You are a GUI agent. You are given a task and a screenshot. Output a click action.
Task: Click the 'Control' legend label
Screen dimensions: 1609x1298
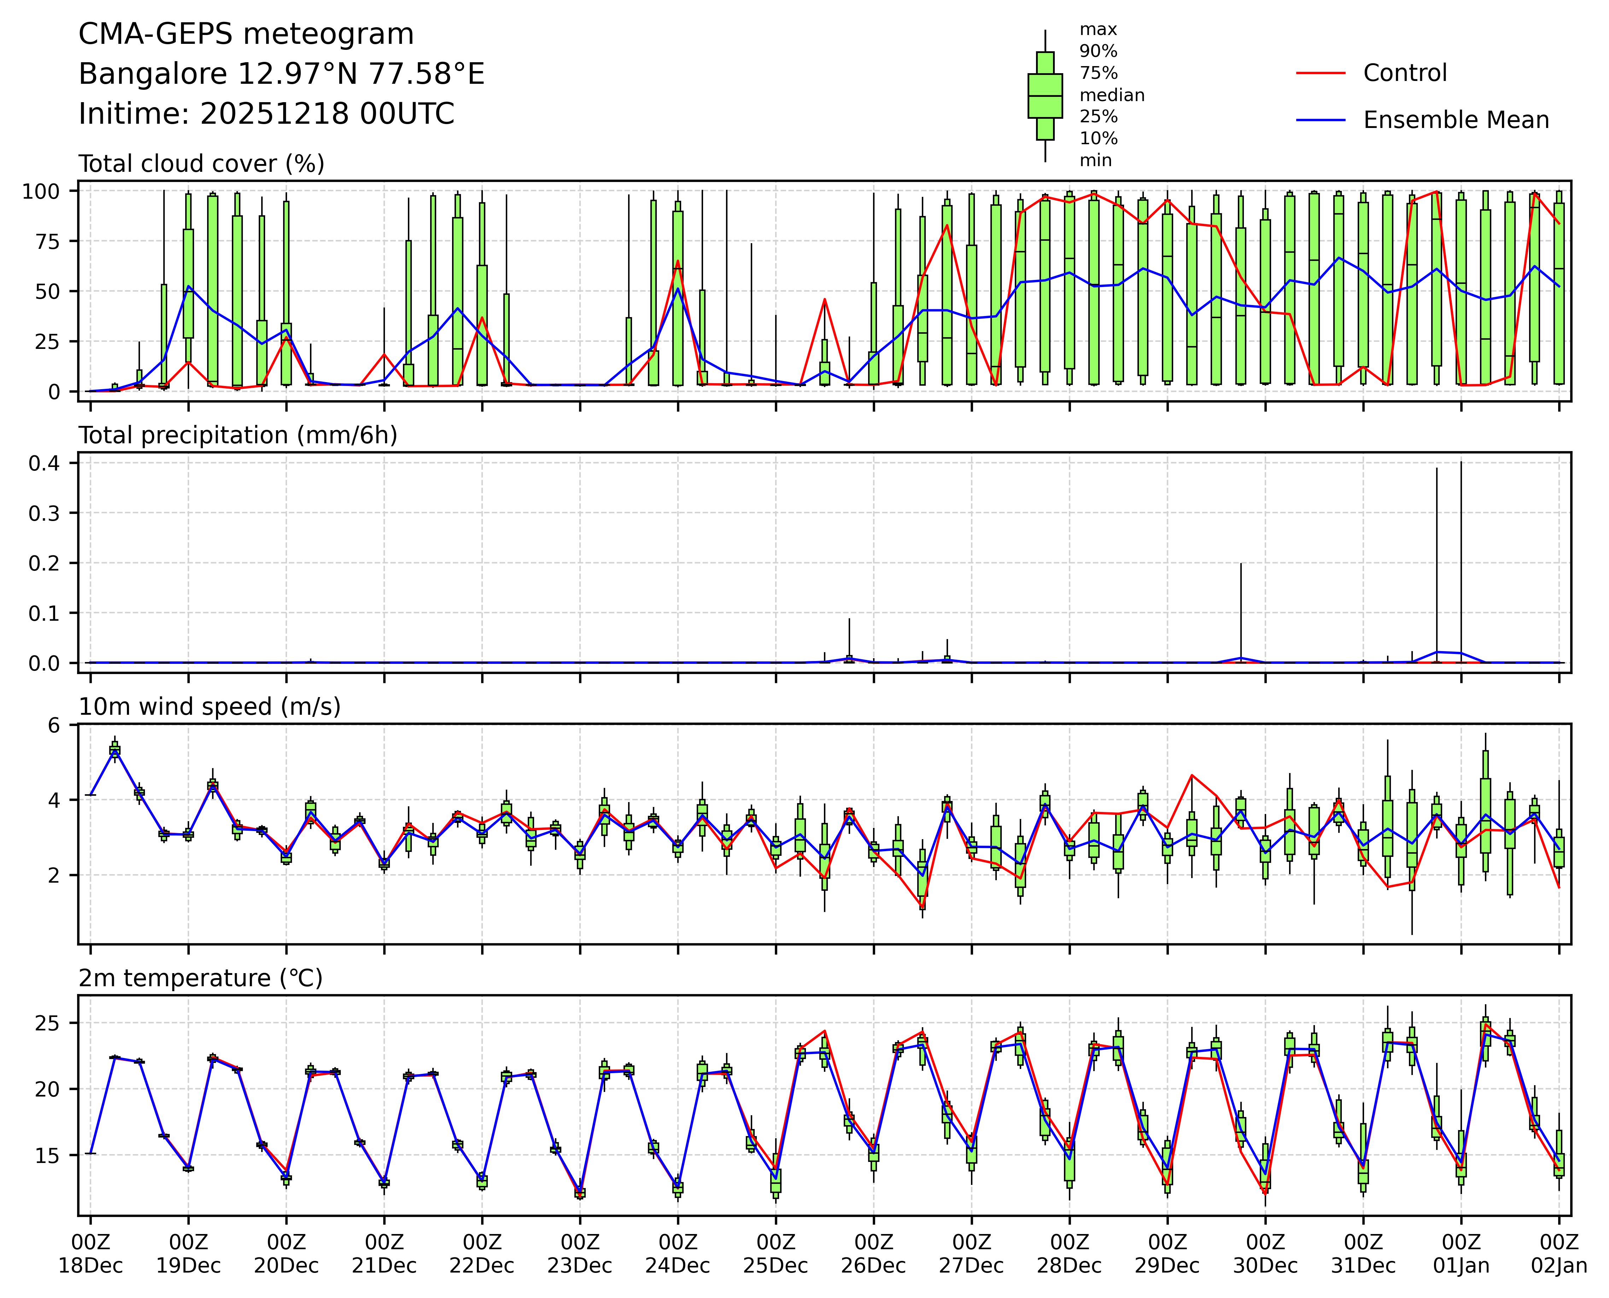point(1405,73)
